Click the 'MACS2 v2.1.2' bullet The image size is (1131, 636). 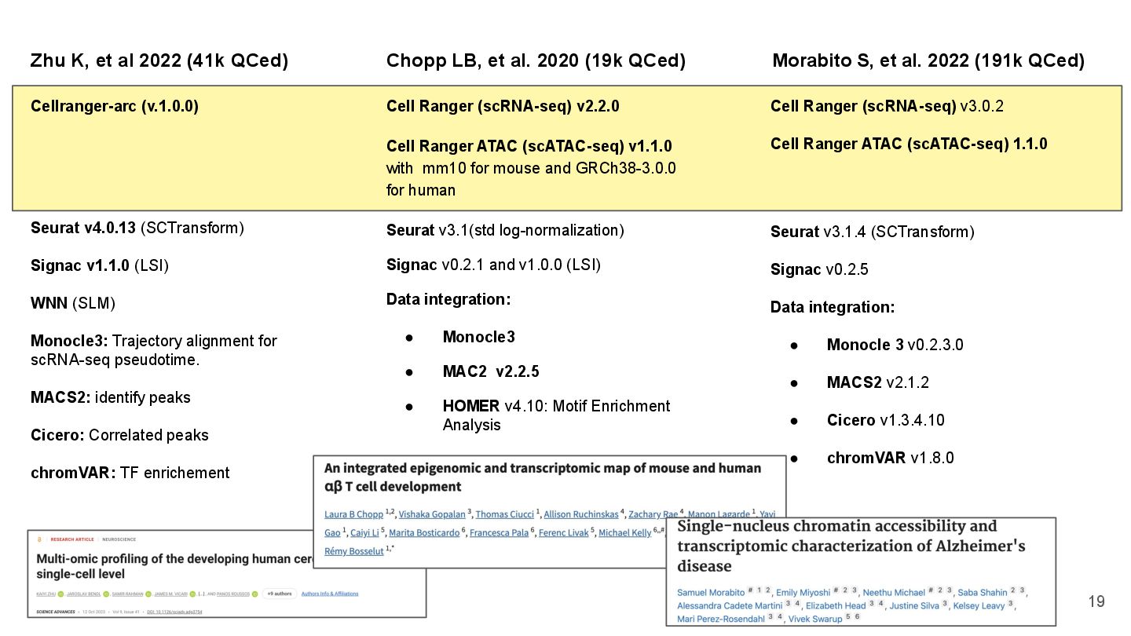click(878, 382)
